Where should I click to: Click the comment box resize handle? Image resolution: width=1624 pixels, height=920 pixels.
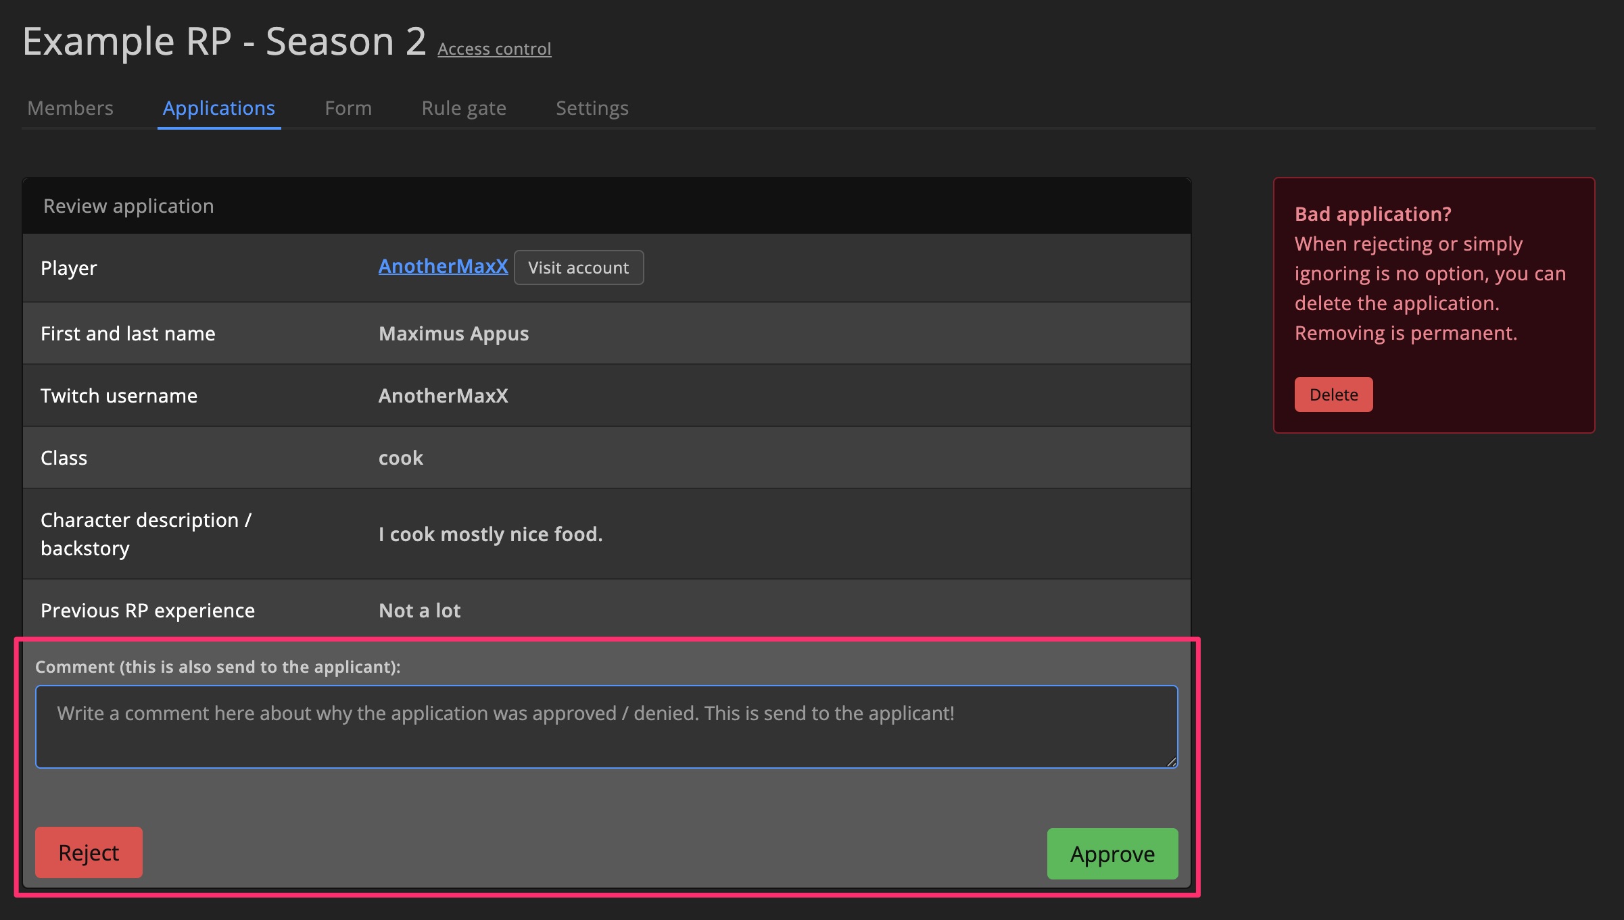click(1171, 761)
